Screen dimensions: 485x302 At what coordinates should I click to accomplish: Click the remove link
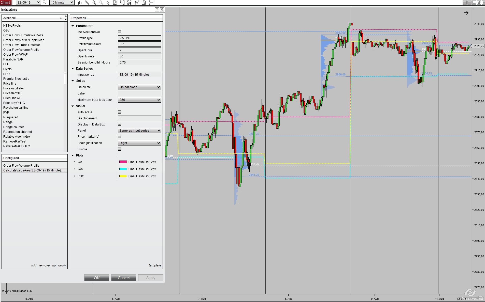point(44,265)
